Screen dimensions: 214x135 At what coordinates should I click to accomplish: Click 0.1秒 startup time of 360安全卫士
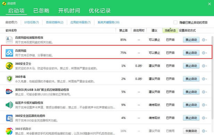(139, 66)
